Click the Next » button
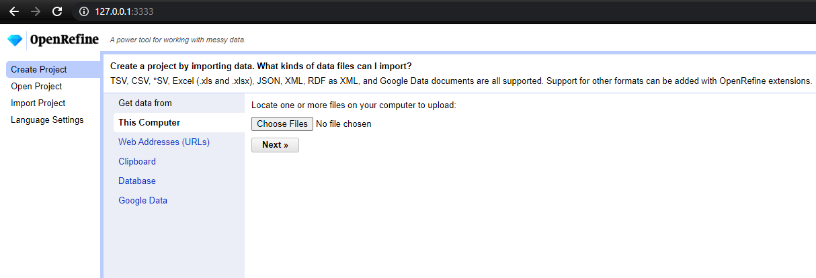The image size is (816, 278). coord(275,145)
